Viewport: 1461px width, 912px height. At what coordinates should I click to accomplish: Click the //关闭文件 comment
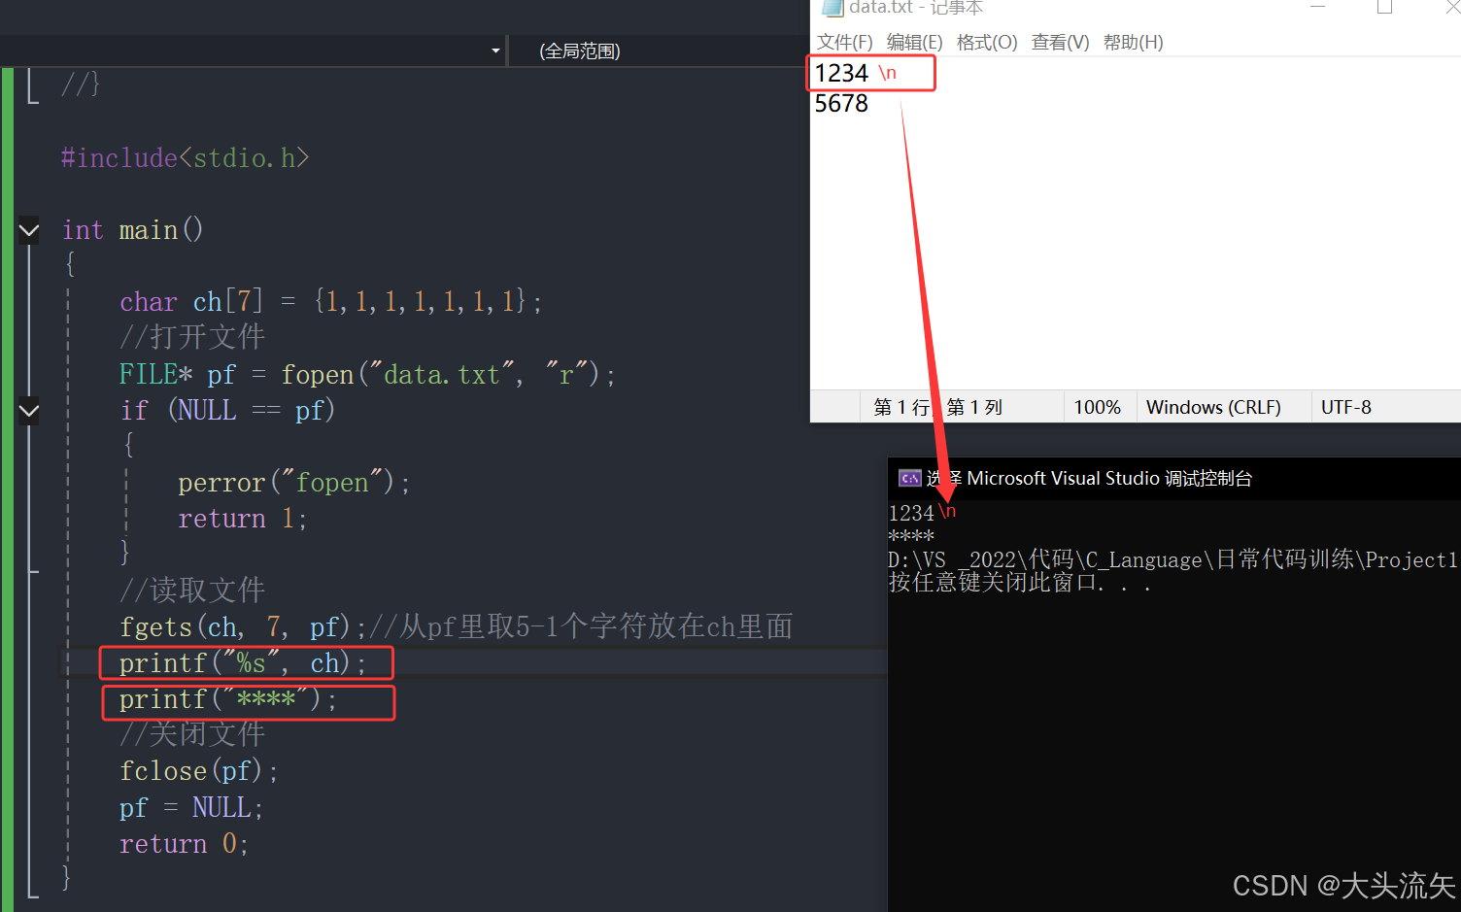point(191,734)
